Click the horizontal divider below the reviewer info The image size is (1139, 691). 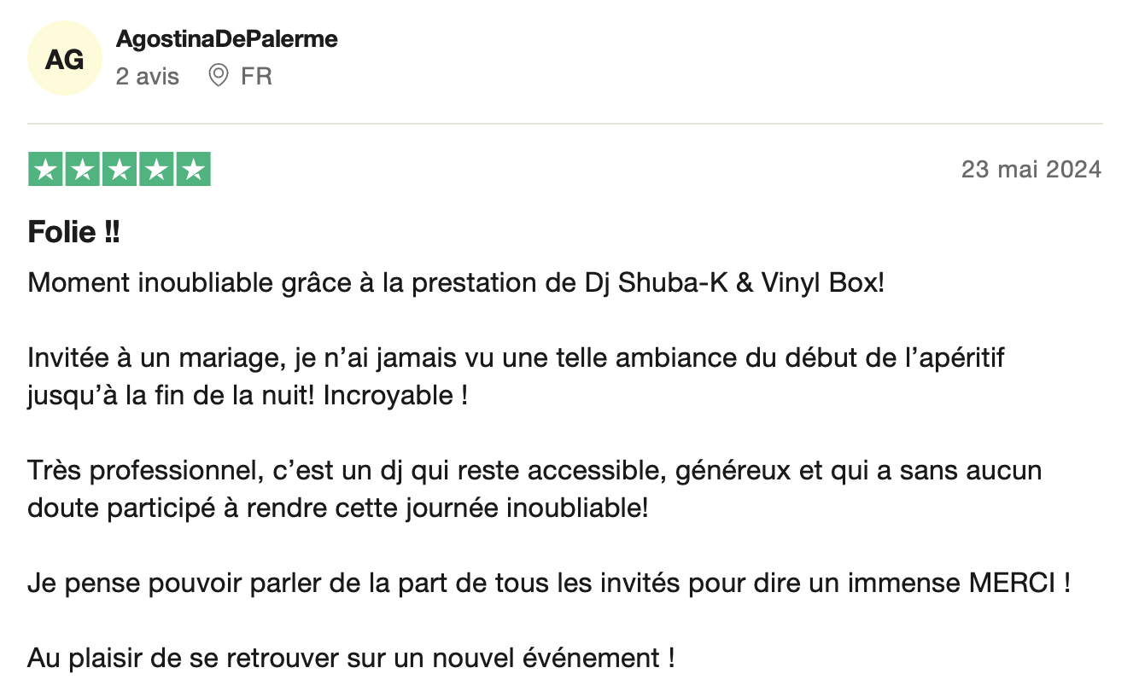pos(565,124)
